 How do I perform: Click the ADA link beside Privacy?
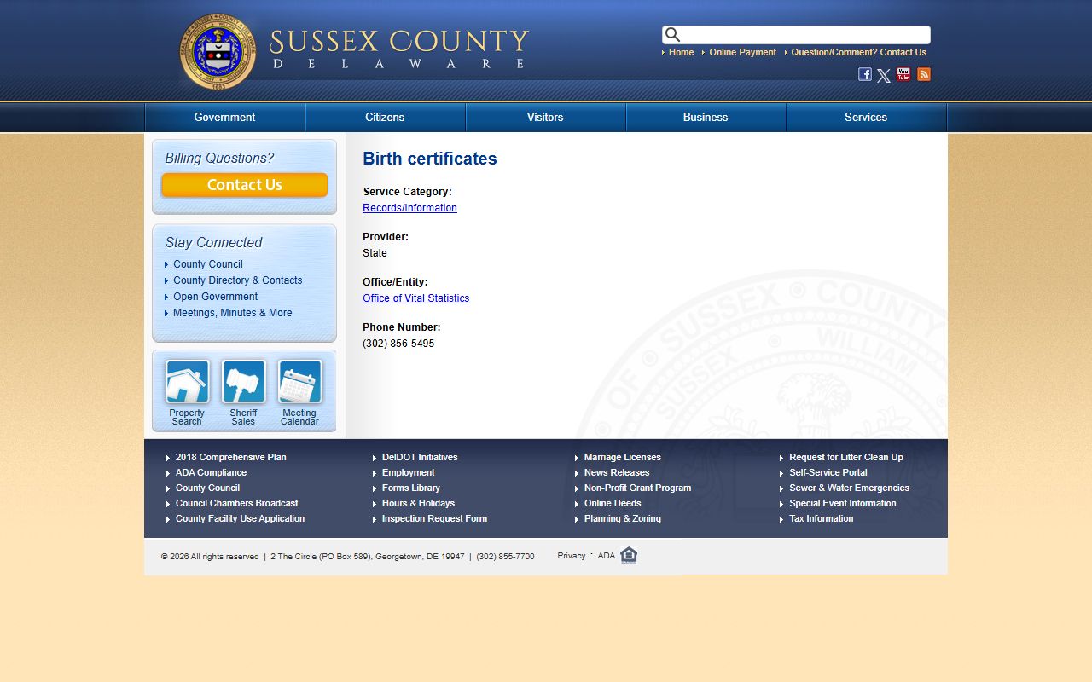[x=606, y=556]
